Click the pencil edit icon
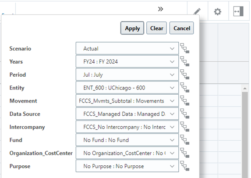The image size is (251, 178). point(197,11)
